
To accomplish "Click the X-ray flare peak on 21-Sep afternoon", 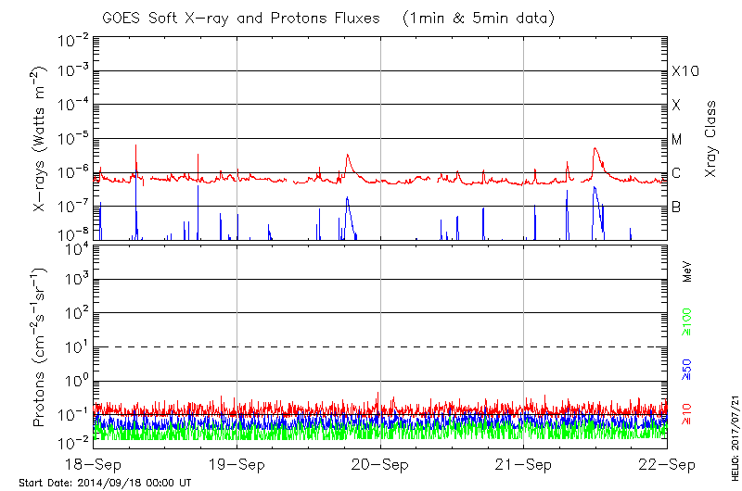I will click(x=595, y=148).
